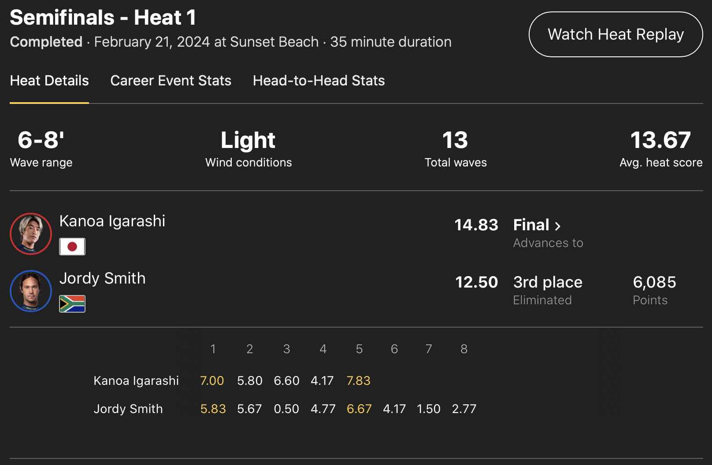Select the Heat Details tab

pyautogui.click(x=49, y=81)
